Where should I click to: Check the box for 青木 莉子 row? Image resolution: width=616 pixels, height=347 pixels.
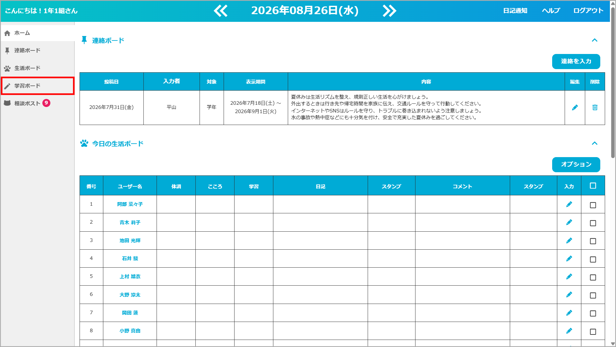[x=593, y=223]
